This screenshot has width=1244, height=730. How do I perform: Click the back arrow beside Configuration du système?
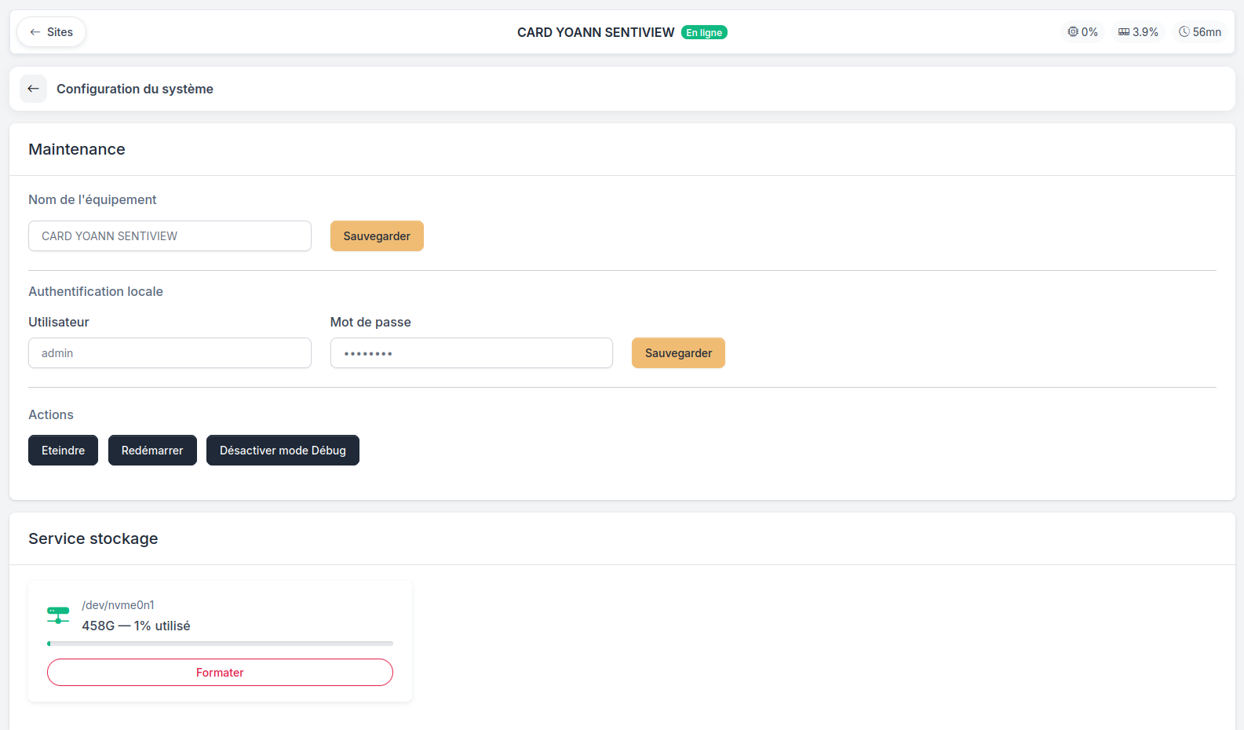point(33,89)
